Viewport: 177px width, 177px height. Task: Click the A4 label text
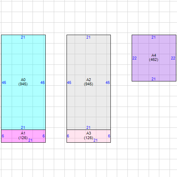154,55
